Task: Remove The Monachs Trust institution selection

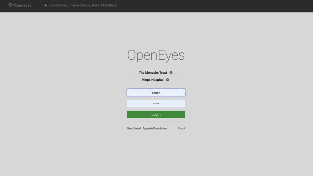Action: coord(171,73)
